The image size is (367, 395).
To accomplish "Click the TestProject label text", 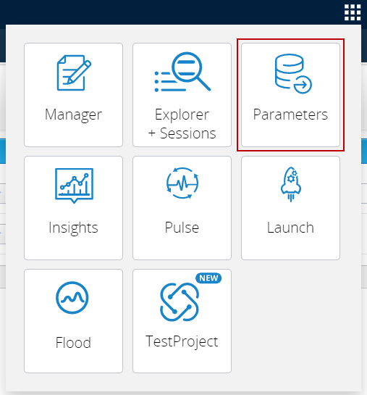I will [x=182, y=342].
